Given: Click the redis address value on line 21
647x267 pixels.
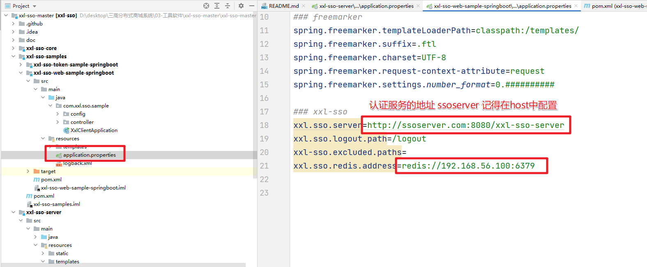Looking at the screenshot, I should coord(468,166).
